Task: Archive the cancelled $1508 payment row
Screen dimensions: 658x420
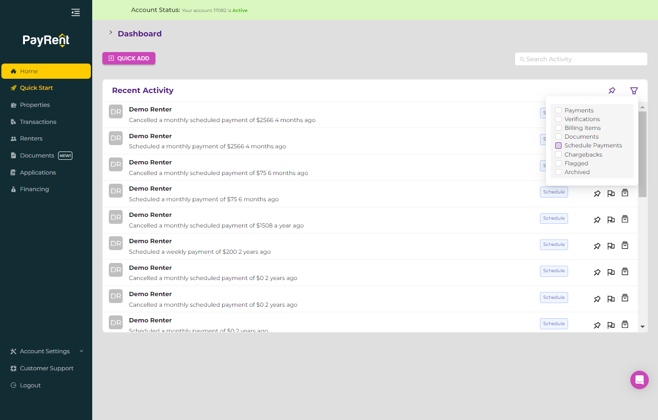Action: coord(625,219)
